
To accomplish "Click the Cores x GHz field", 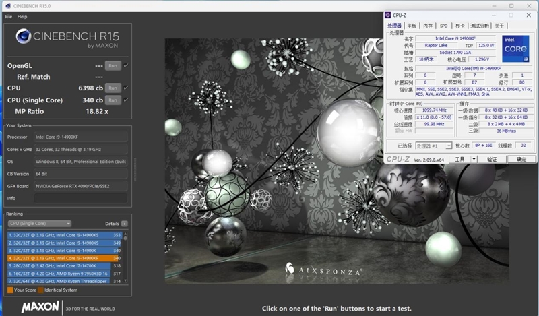I will tap(81, 149).
